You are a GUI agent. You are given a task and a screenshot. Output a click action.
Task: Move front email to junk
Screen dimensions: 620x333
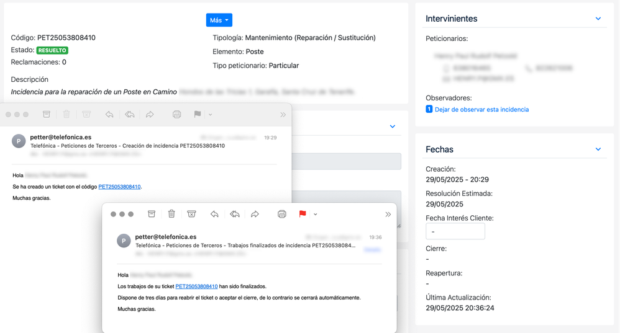[191, 214]
